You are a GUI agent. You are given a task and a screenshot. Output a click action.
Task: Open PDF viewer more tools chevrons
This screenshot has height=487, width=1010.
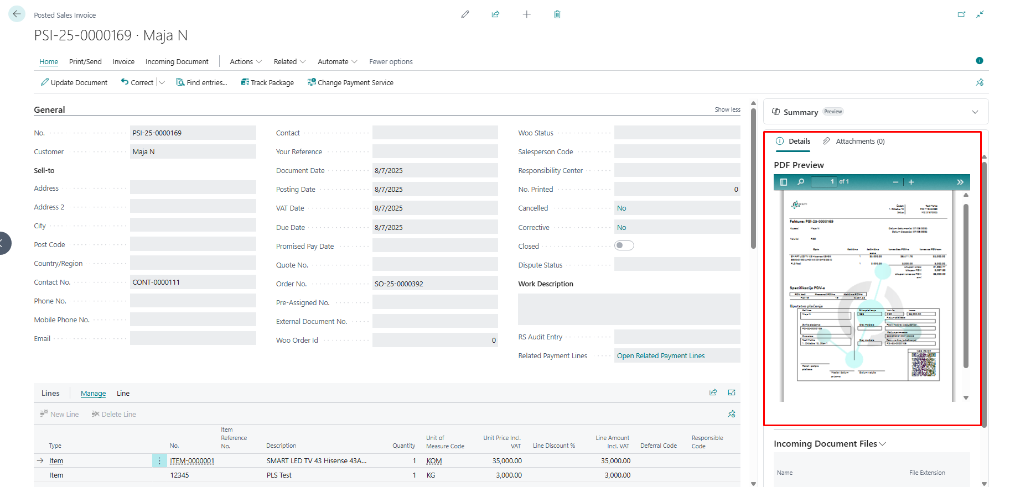(960, 182)
